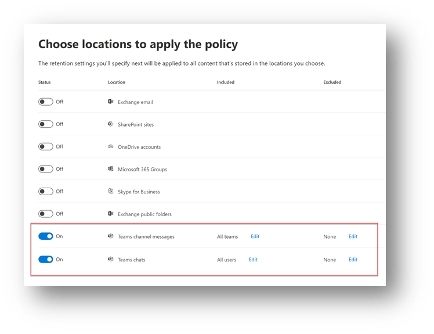
Task: Select the Skype for Business label
Action: point(139,192)
